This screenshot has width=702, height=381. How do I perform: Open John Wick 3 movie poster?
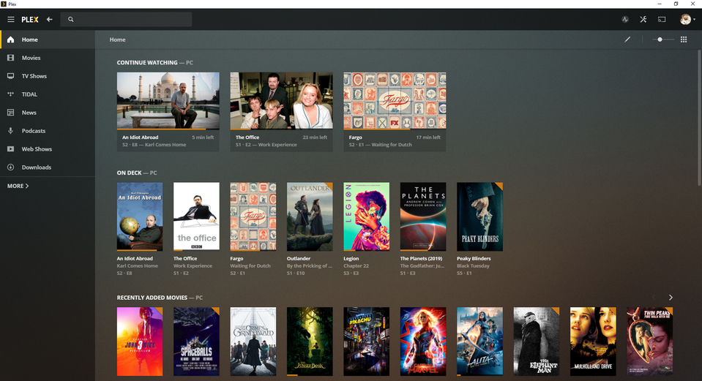140,342
